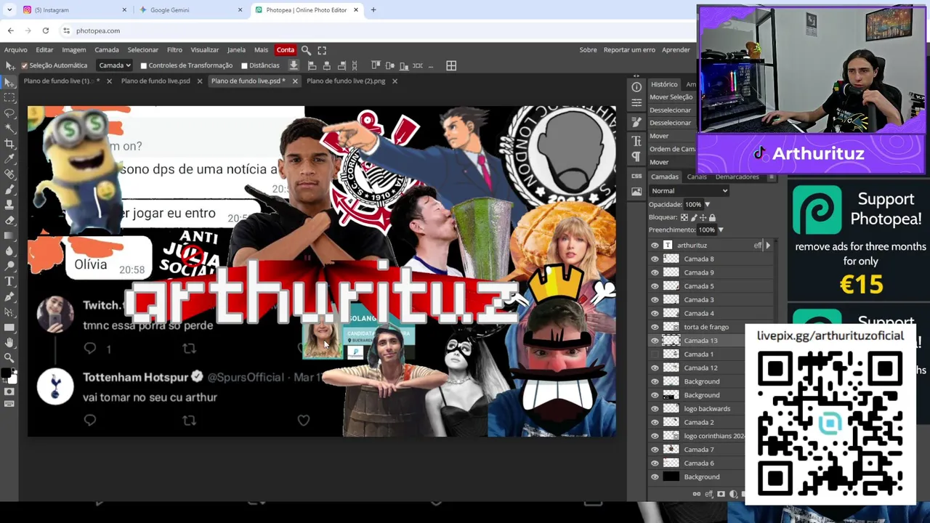Screen dimensions: 930x523
Task: Hide the torta de frango layer
Action: [x=655, y=327]
